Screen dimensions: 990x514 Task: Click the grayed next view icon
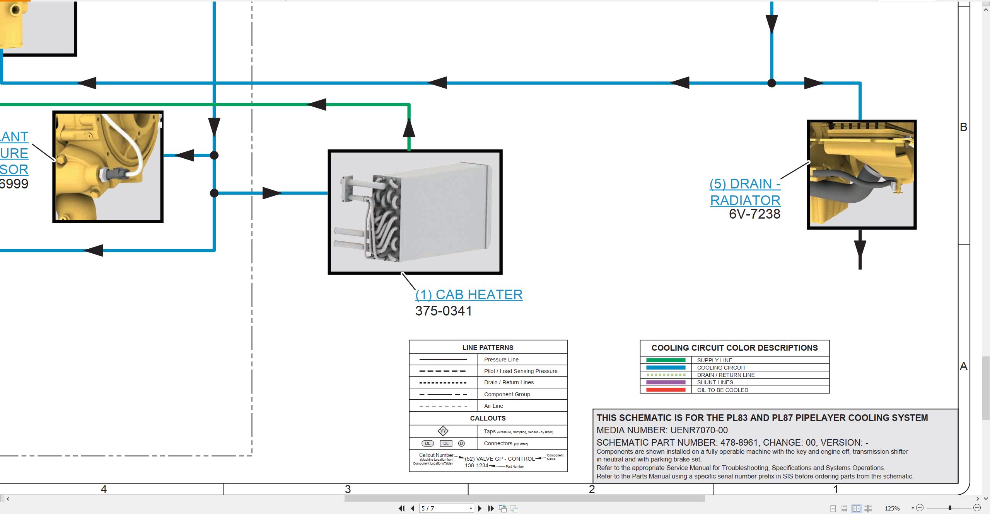[x=514, y=508]
